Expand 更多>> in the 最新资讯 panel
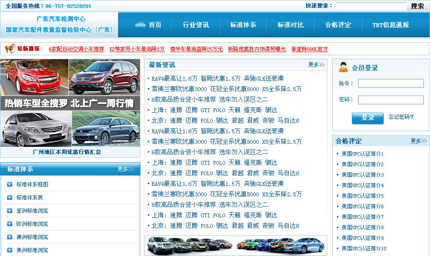The height and width of the screenshot is (256, 430). pos(316,65)
